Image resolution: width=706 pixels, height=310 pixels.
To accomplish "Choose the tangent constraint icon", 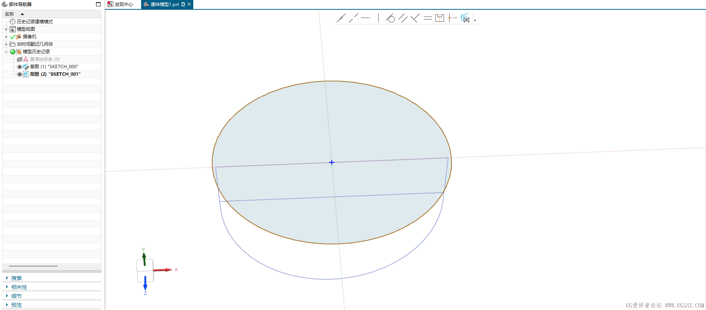I will point(390,18).
